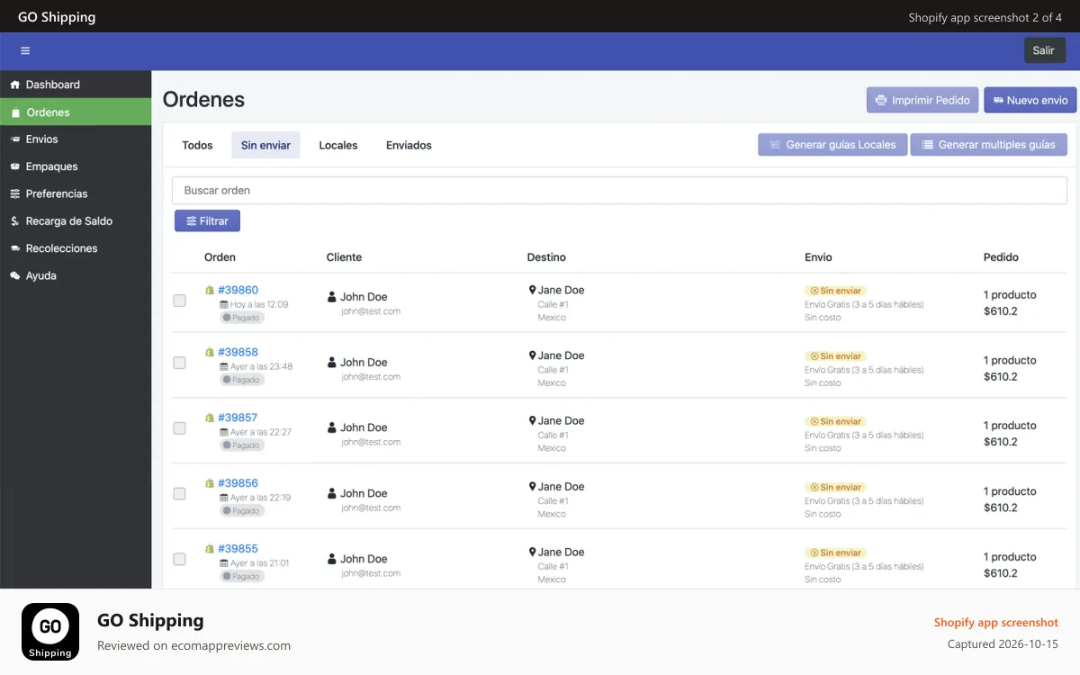1080x675 pixels.
Task: Open order link #39856
Action: 238,483
